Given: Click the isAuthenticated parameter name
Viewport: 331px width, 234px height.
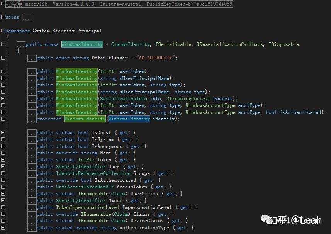Looking at the screenshot, I should pos(300,112).
